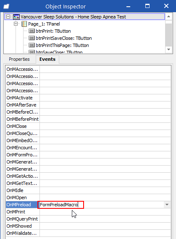This screenshot has width=176, height=239.
Task: Select the OnMCloseQu... event name
Action: pyautogui.click(x=22, y=133)
